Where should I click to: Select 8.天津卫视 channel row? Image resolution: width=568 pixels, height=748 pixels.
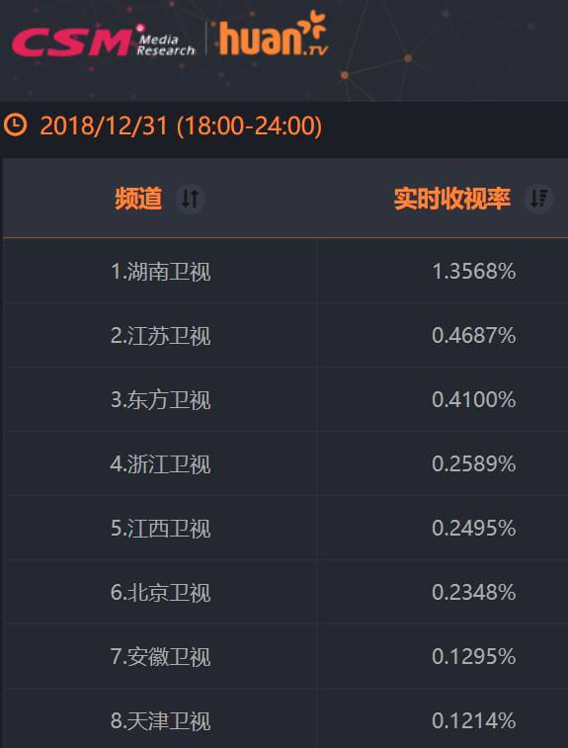pyautogui.click(x=285, y=718)
